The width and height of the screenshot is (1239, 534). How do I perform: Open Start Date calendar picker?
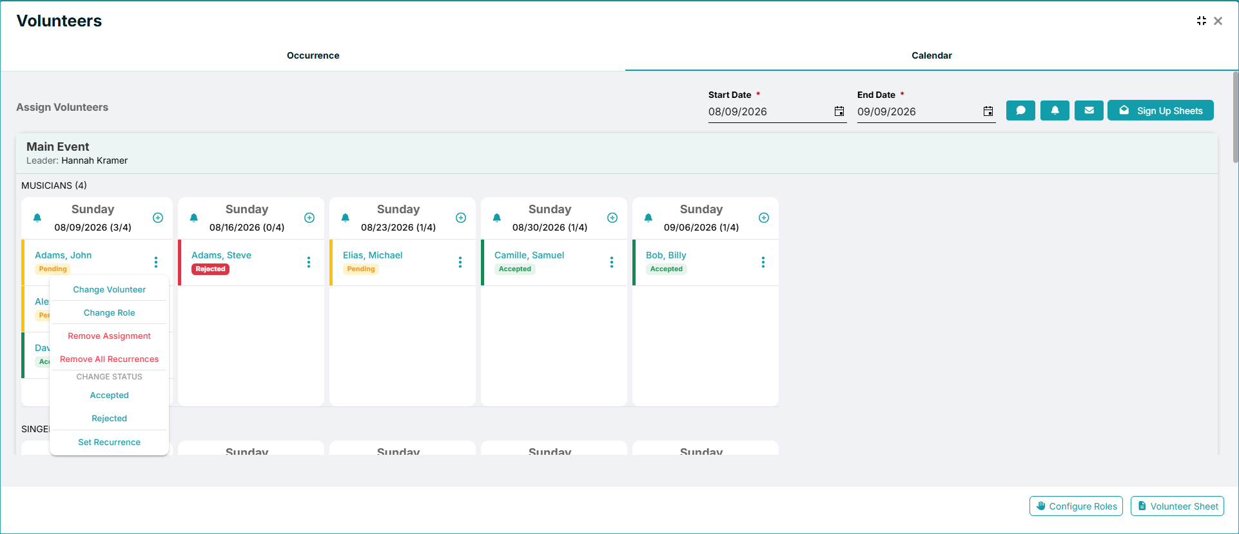[839, 111]
